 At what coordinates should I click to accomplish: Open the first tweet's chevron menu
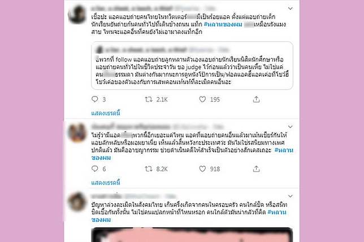(x=290, y=8)
